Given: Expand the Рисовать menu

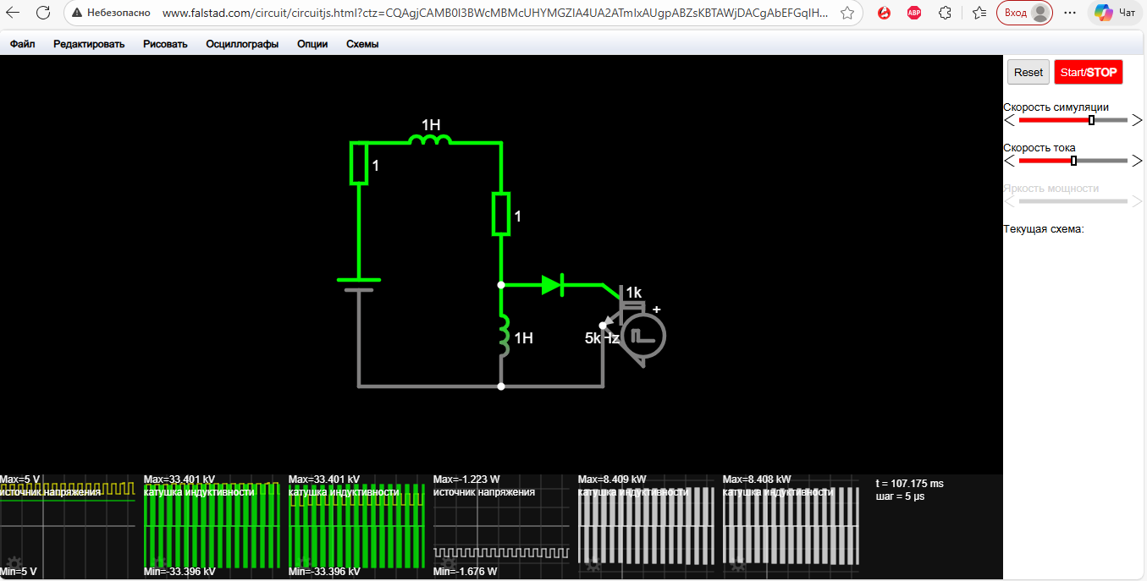Looking at the screenshot, I should pyautogui.click(x=165, y=44).
